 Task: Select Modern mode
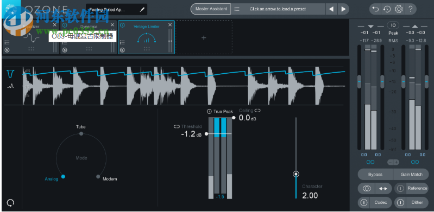click(98, 177)
